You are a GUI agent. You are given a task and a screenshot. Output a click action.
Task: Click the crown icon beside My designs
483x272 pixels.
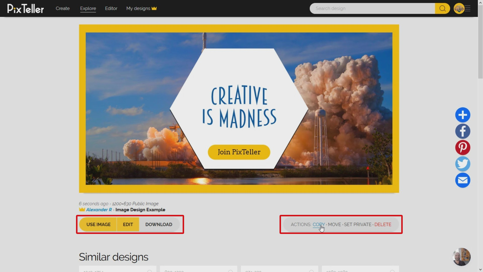pos(154,8)
